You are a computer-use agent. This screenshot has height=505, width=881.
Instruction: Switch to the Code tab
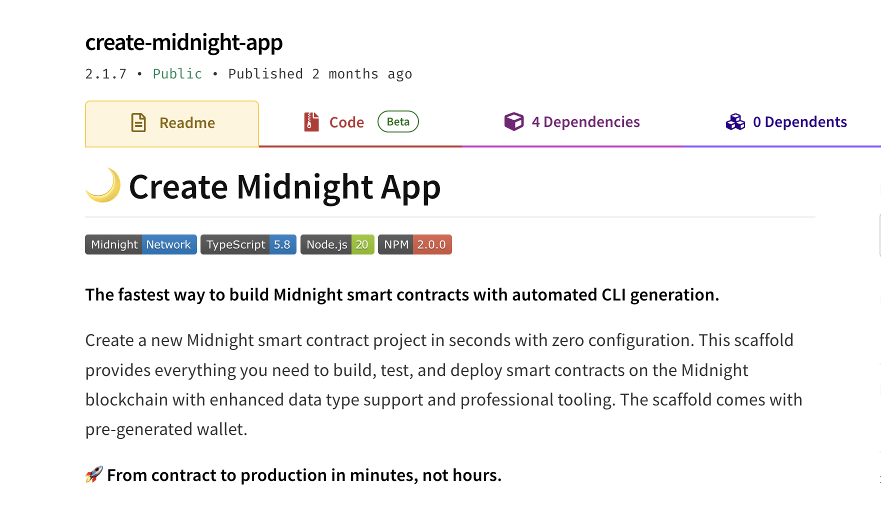[x=346, y=122]
